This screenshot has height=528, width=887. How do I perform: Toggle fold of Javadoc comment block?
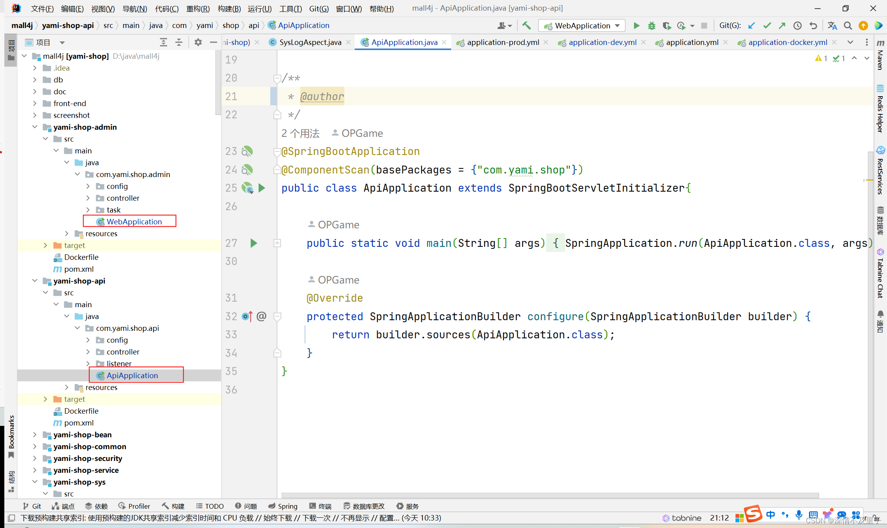[277, 78]
